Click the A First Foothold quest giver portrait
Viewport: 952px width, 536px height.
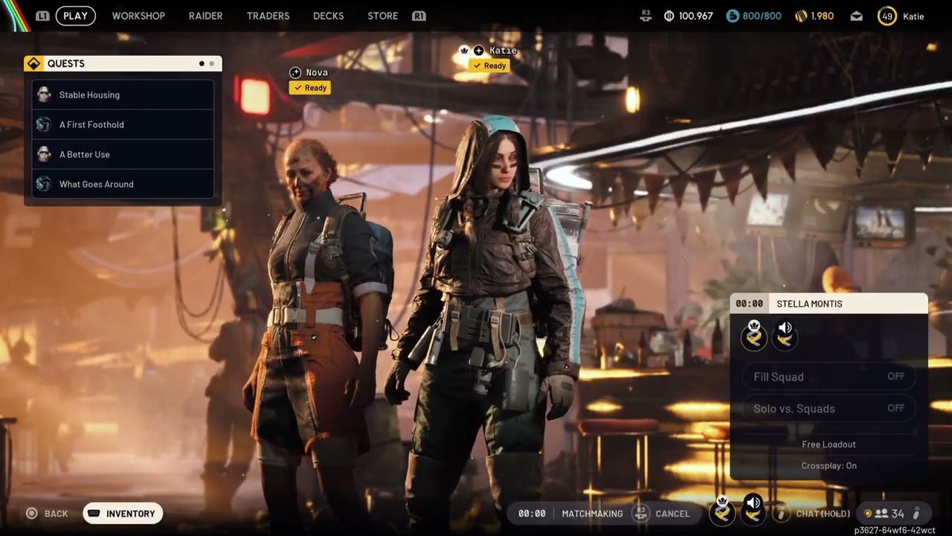click(x=44, y=124)
